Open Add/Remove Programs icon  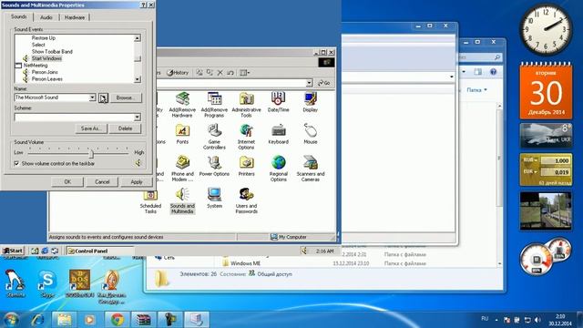(x=214, y=104)
